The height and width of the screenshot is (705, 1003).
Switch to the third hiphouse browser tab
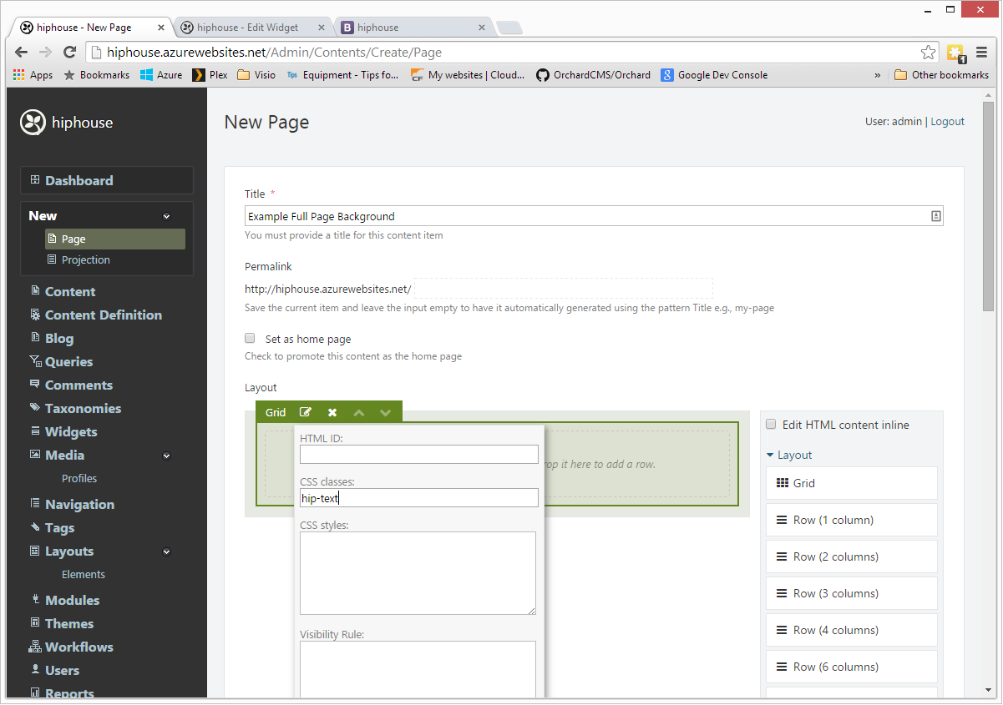tap(411, 28)
